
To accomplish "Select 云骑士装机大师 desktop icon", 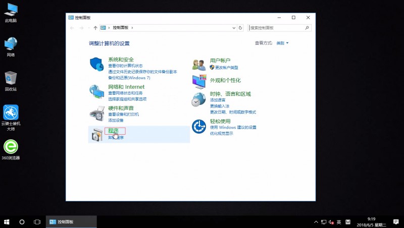I will coord(11,118).
